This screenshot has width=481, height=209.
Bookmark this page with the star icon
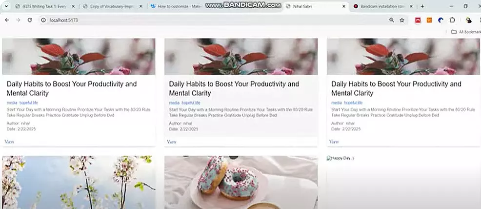402,20
